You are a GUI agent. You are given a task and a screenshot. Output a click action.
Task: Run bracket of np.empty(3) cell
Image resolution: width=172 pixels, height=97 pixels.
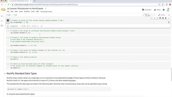[8, 64]
